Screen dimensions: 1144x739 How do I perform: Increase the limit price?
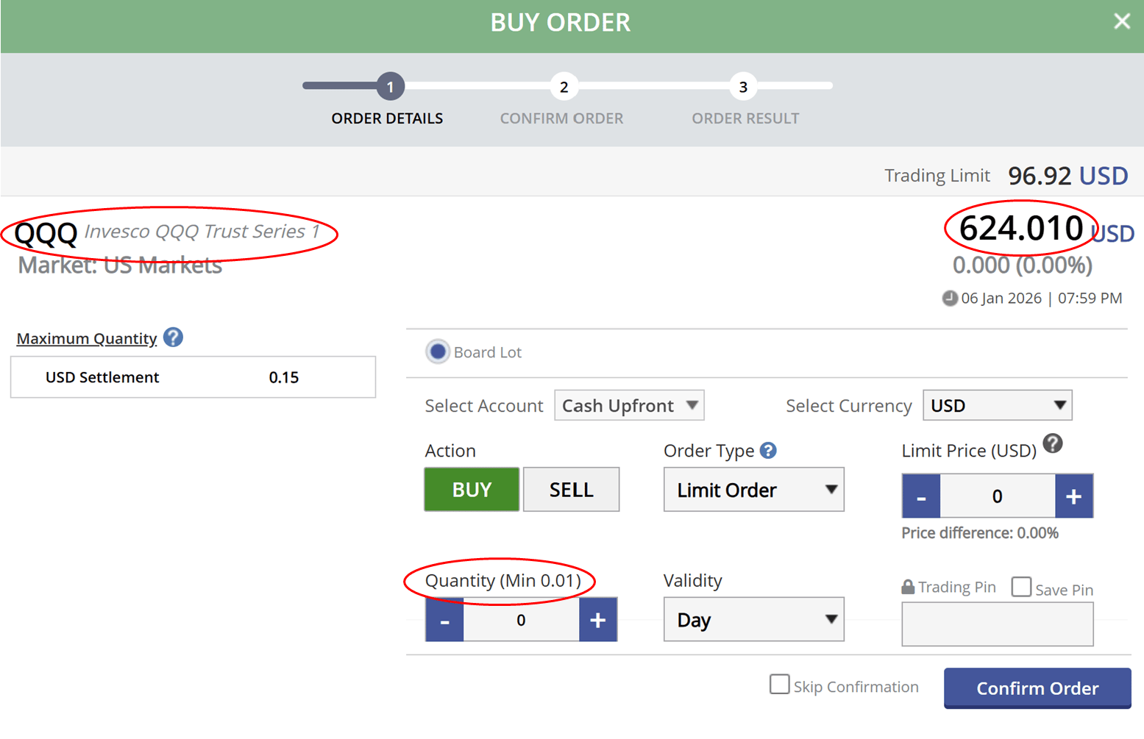point(1074,496)
